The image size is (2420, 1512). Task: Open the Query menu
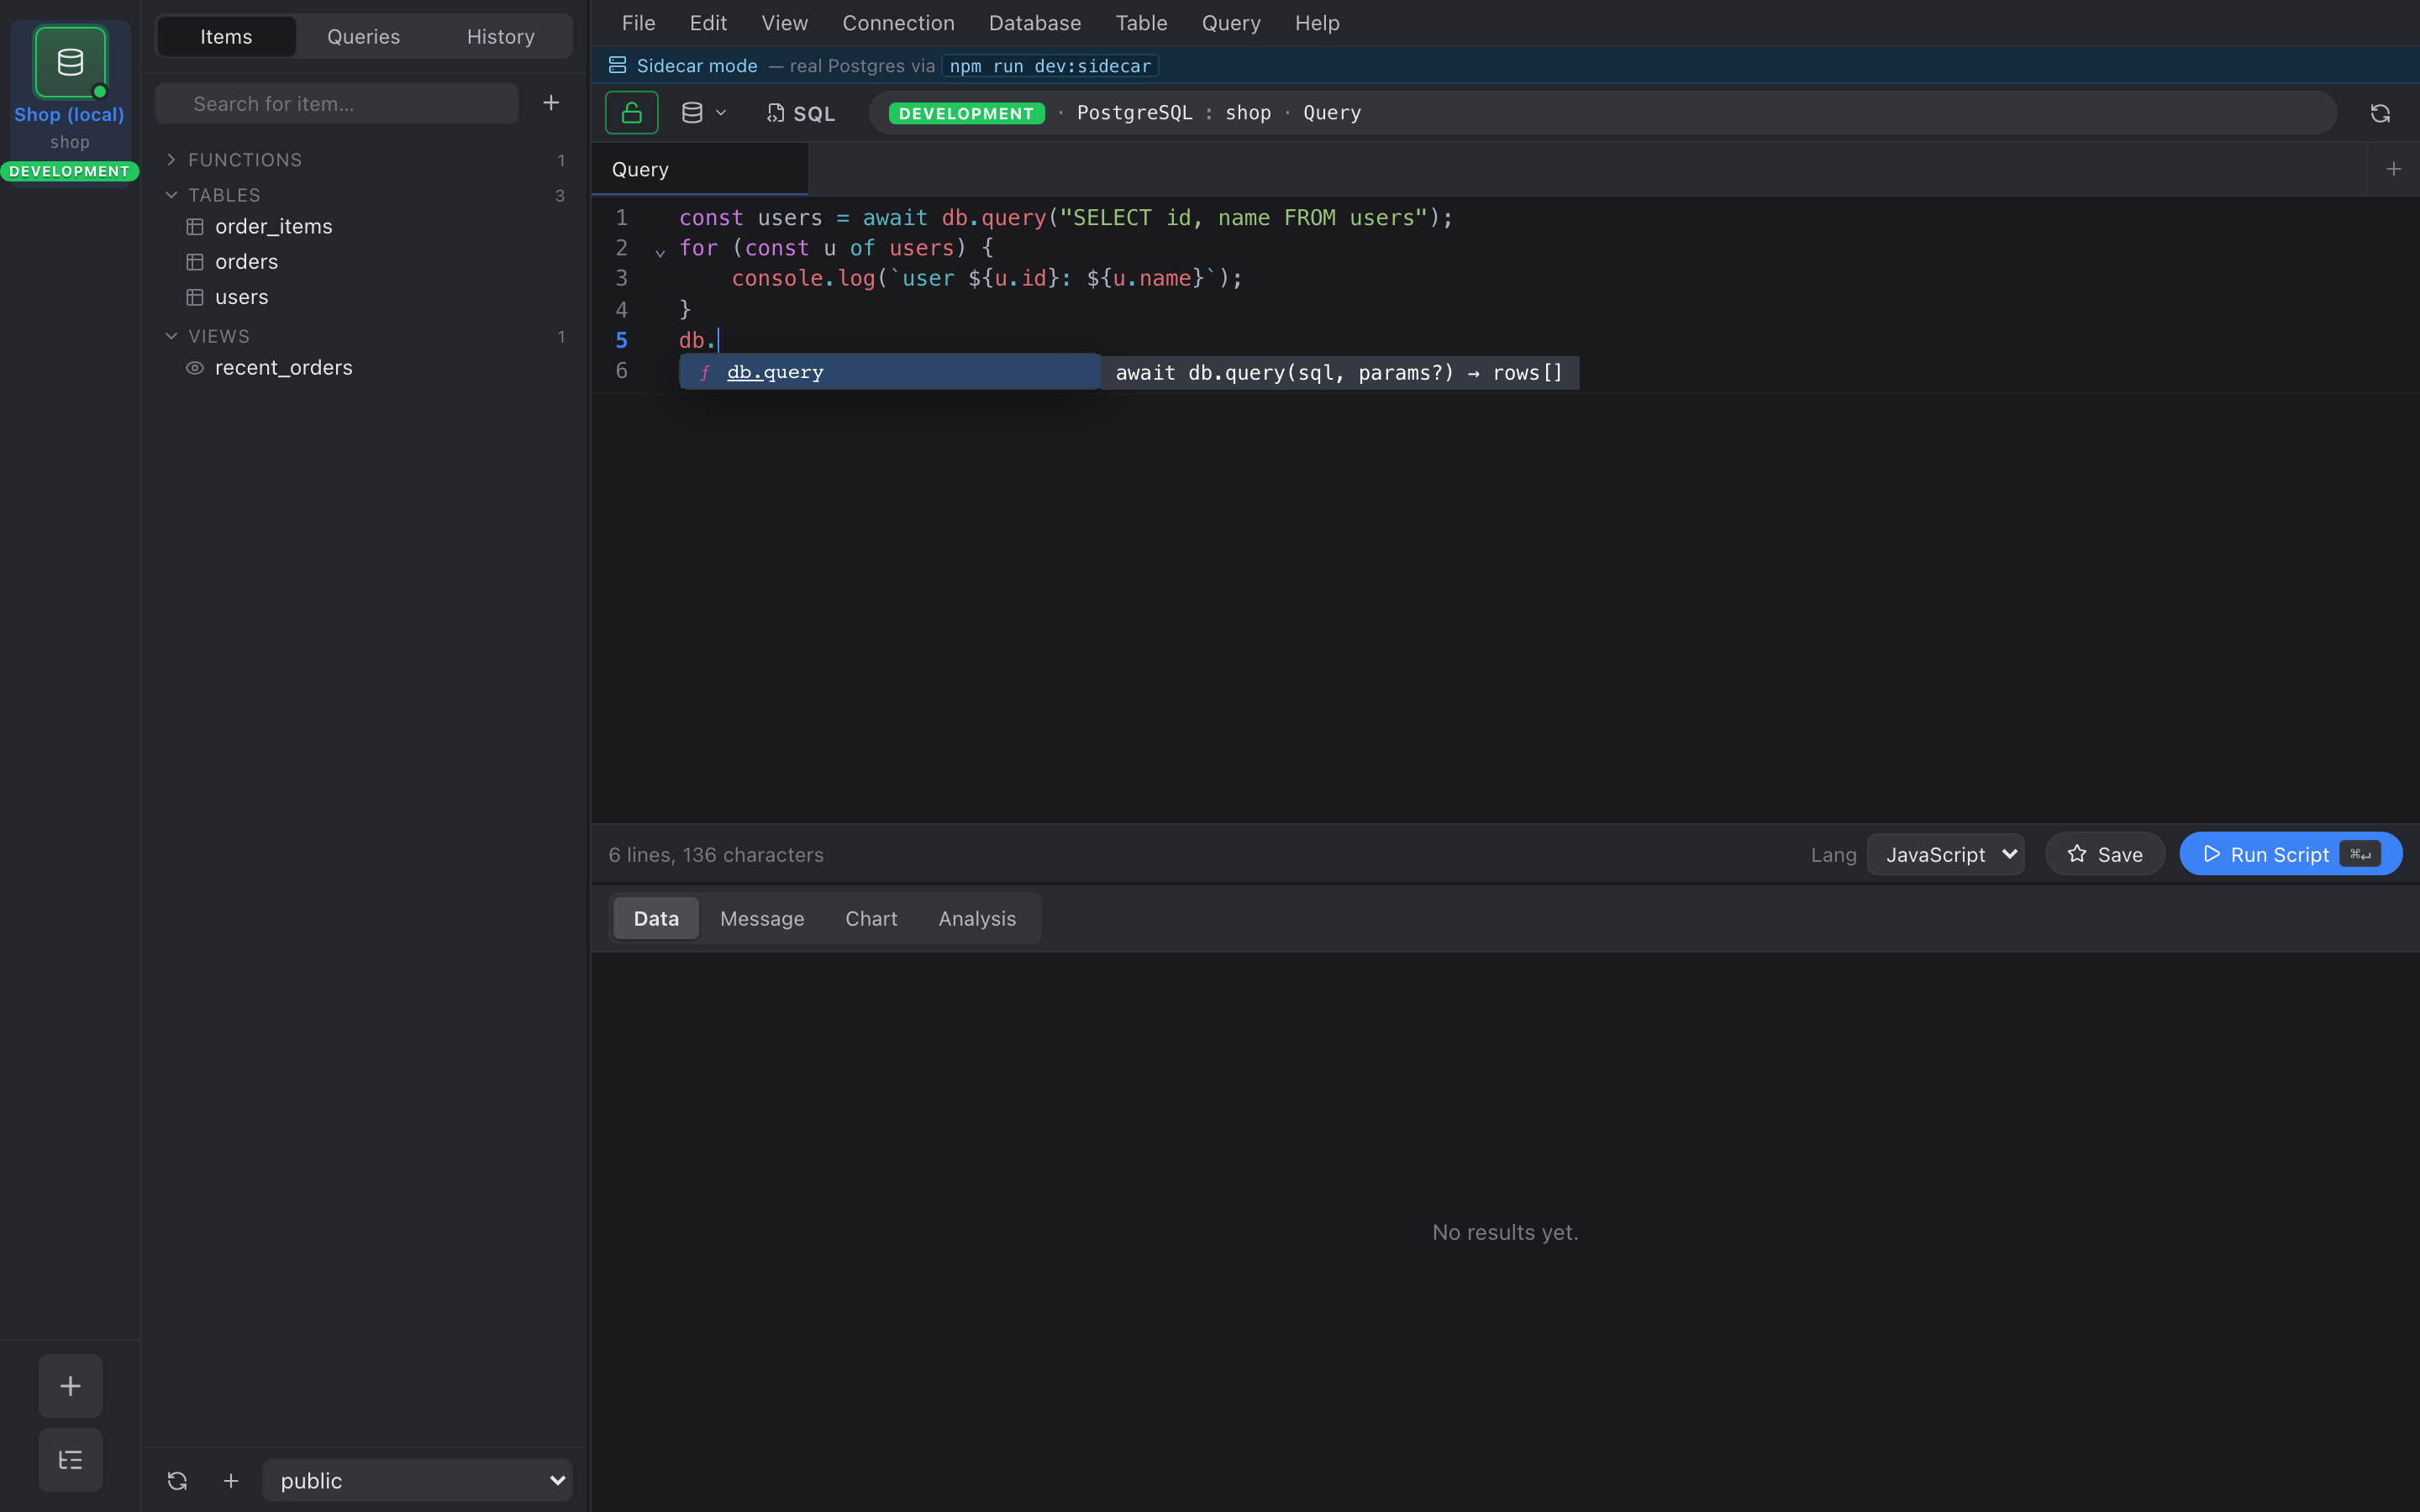(1231, 23)
